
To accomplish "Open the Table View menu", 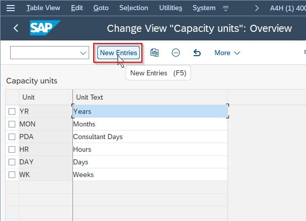I will coord(43,8).
